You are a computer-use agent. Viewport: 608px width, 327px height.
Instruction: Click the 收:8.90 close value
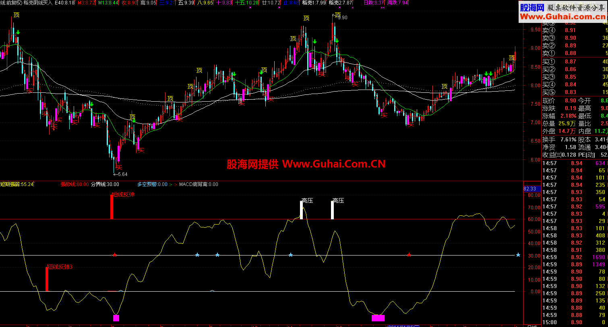(129, 3)
